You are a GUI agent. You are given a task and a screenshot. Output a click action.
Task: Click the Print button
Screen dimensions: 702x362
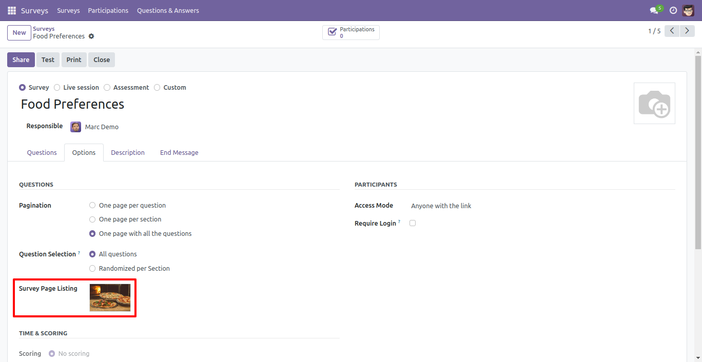[74, 59]
